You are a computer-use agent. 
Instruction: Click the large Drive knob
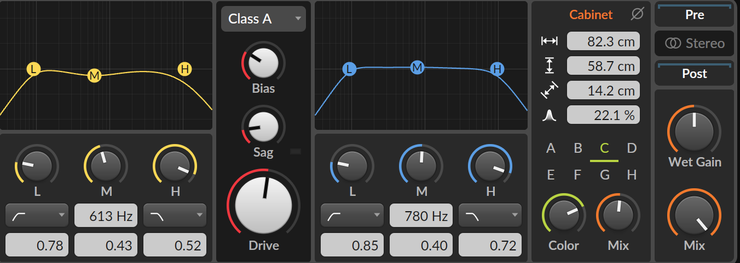point(263,205)
